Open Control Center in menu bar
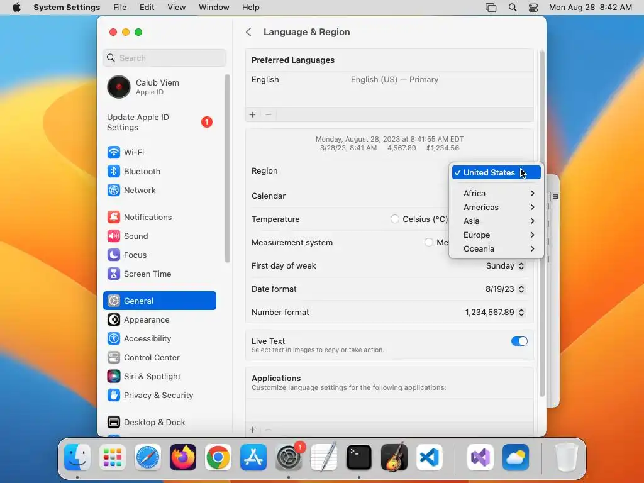Screen dimensions: 644x483 point(533,8)
